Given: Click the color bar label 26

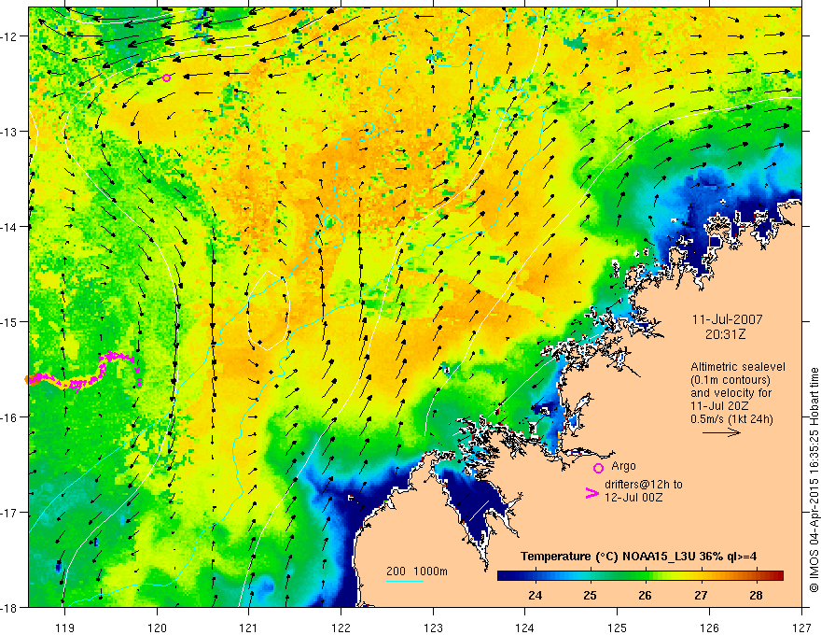Looking at the screenshot, I should pos(645,596).
